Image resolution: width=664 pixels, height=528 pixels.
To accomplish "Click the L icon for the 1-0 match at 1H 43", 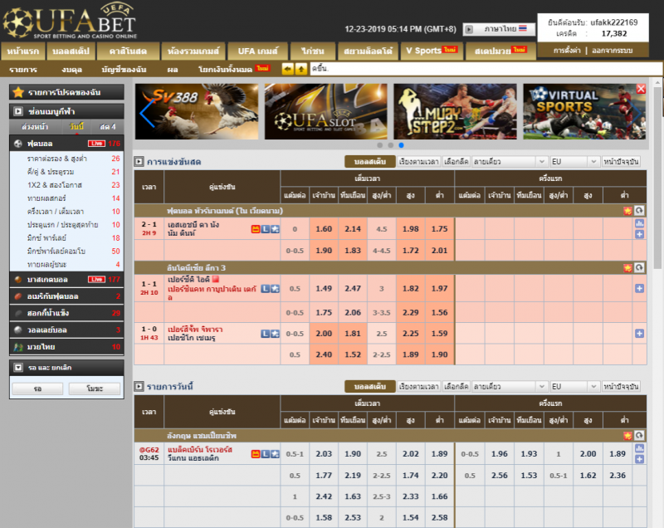I will (x=266, y=334).
